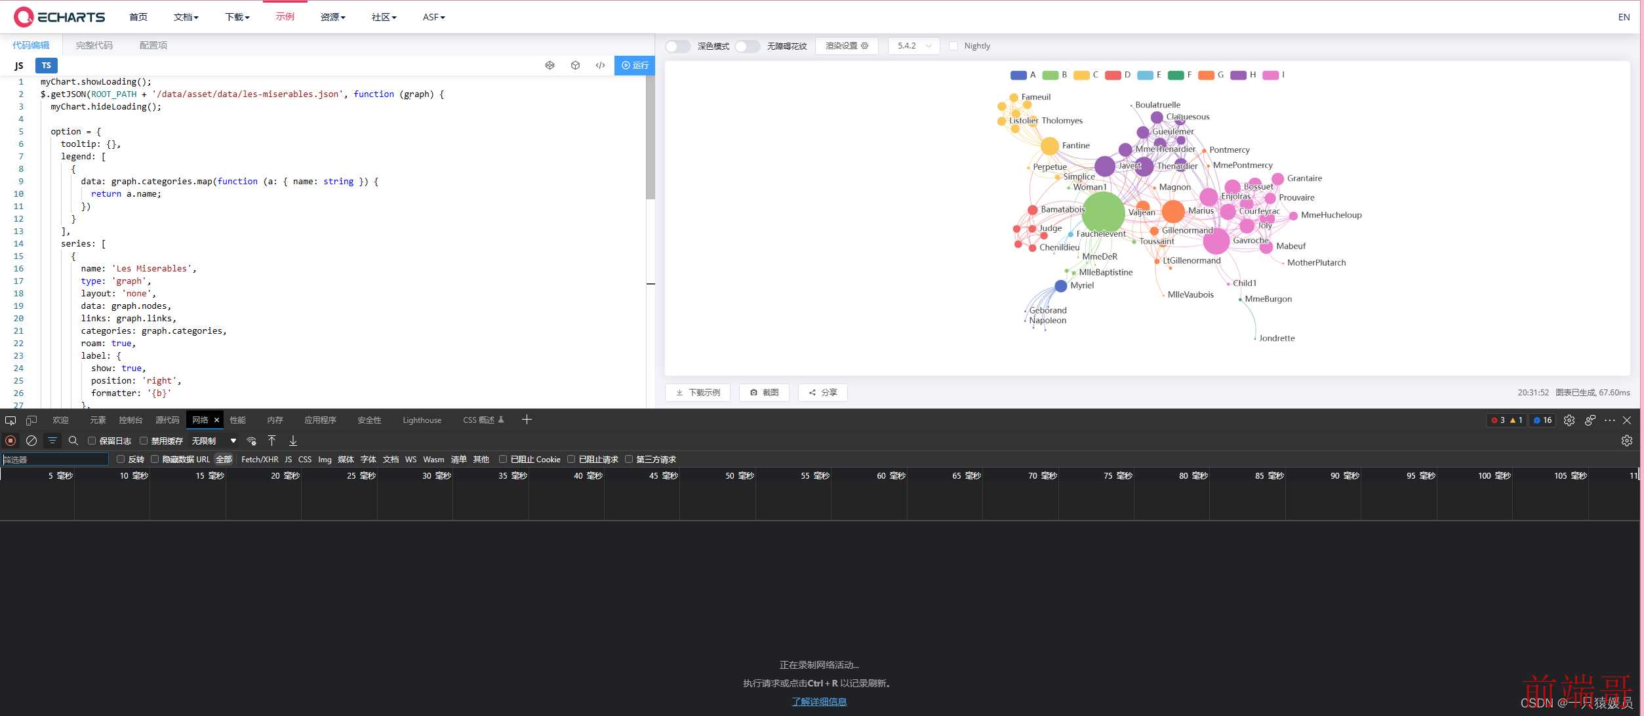The image size is (1644, 716).
Task: Check the Nightly checkbox
Action: point(953,46)
